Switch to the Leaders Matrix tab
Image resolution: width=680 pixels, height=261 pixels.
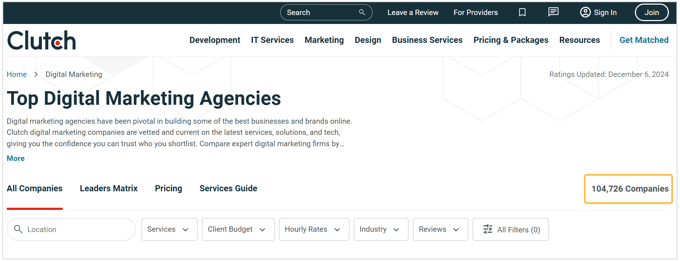tap(109, 188)
